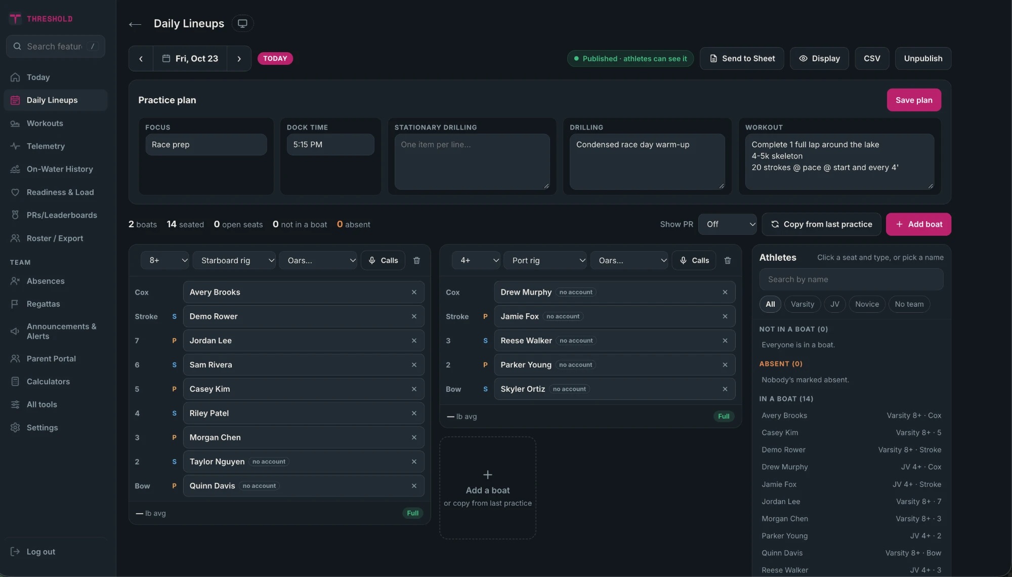1012x577 pixels.
Task: Open the Starboard rig dropdown
Action: [234, 260]
